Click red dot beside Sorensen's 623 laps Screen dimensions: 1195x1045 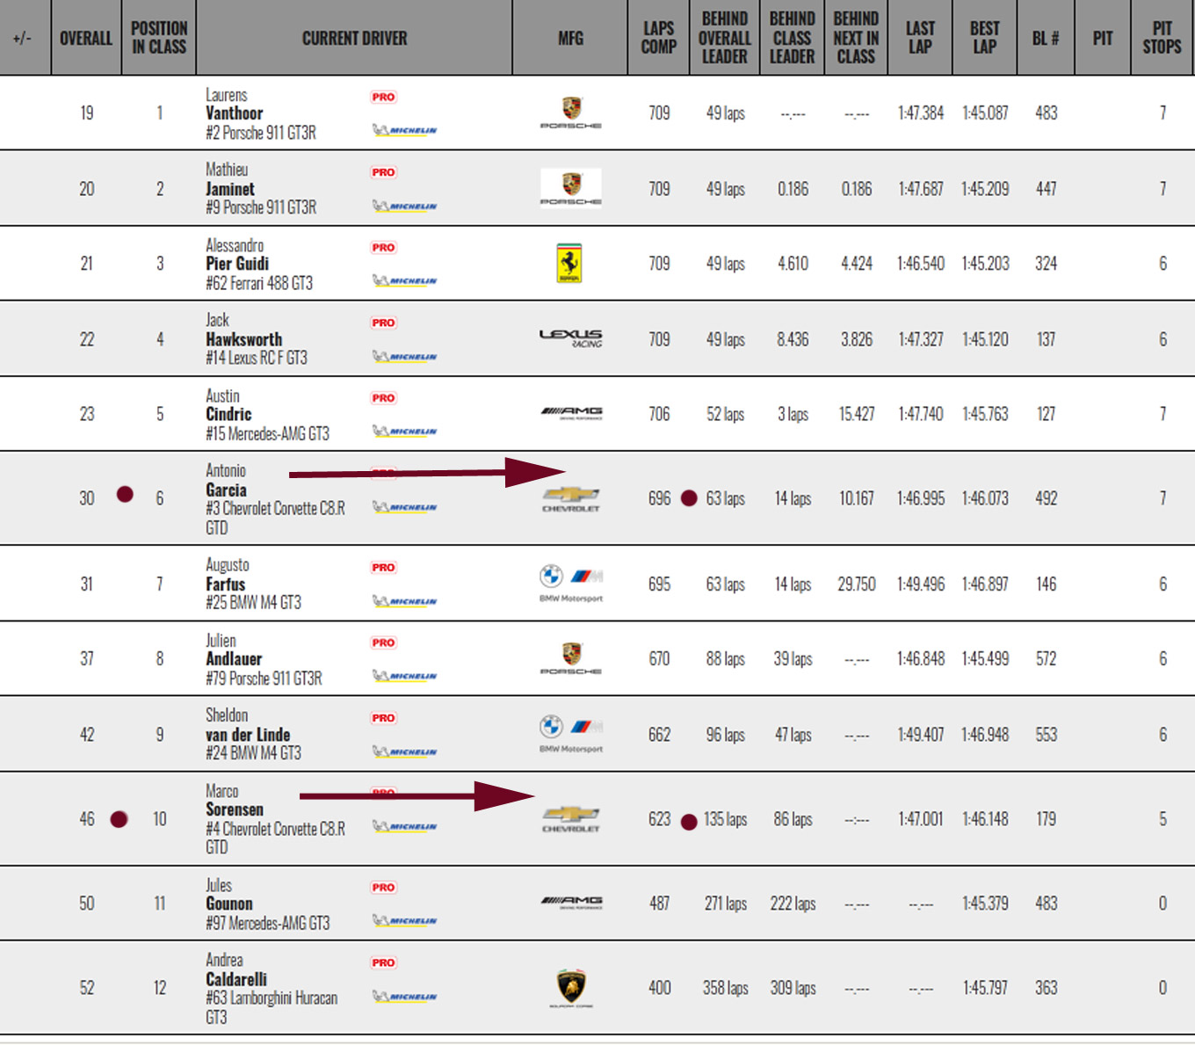pyautogui.click(x=689, y=822)
